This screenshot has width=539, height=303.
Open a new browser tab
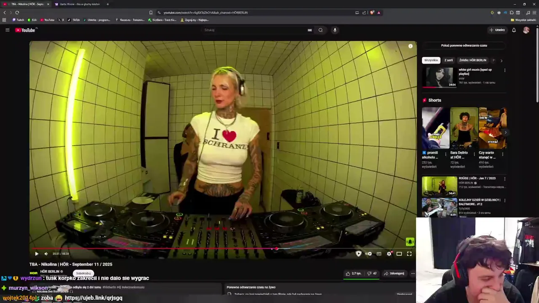107,4
